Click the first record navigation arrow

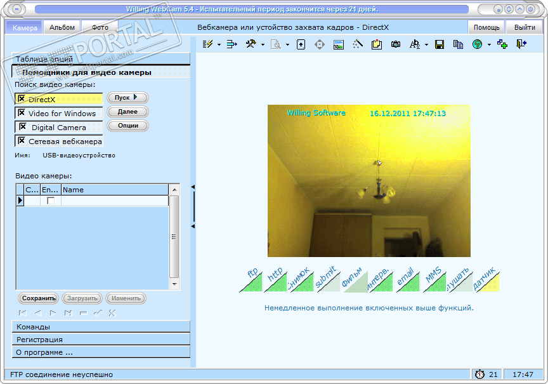coord(22,313)
